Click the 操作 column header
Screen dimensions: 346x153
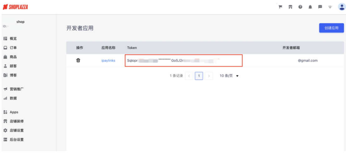click(x=80, y=48)
